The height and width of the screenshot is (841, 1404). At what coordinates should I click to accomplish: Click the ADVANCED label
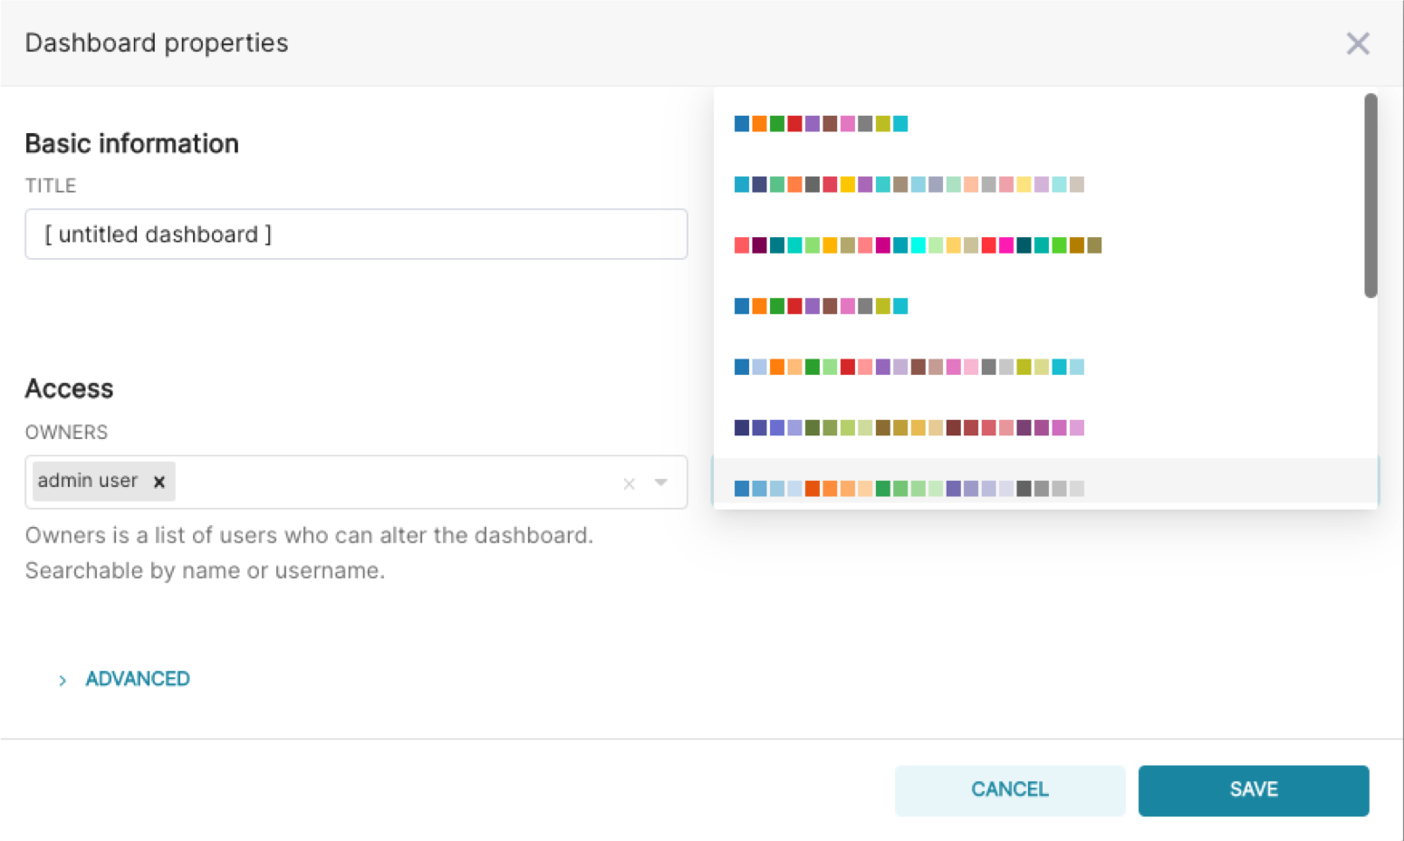pyautogui.click(x=138, y=679)
